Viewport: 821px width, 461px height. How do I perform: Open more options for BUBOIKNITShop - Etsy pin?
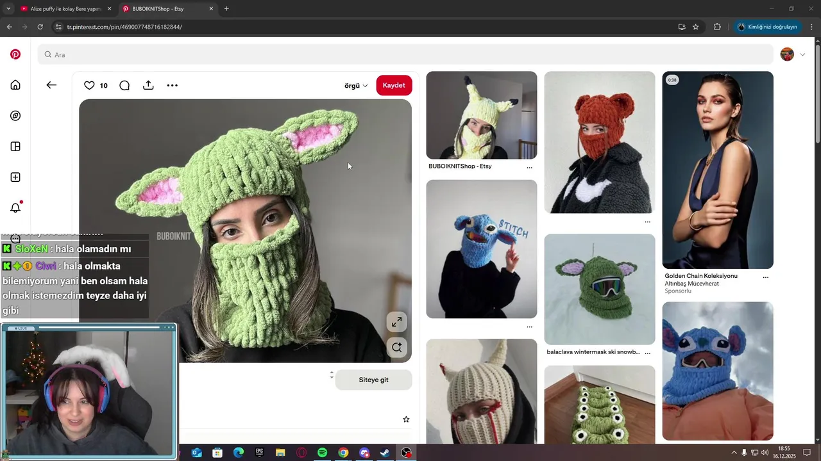[x=529, y=167]
